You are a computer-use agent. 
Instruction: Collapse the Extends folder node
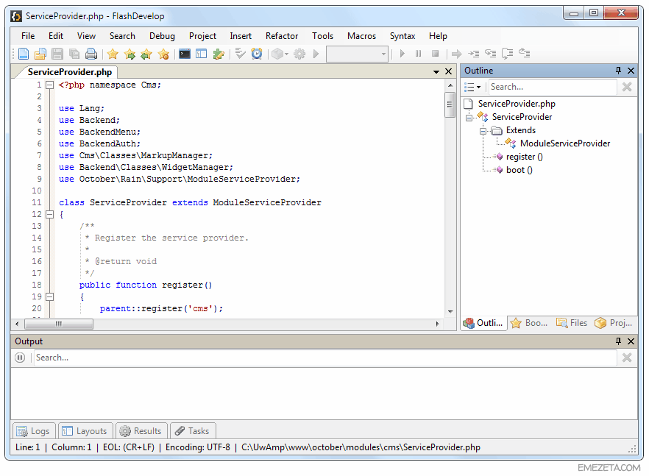(x=483, y=131)
